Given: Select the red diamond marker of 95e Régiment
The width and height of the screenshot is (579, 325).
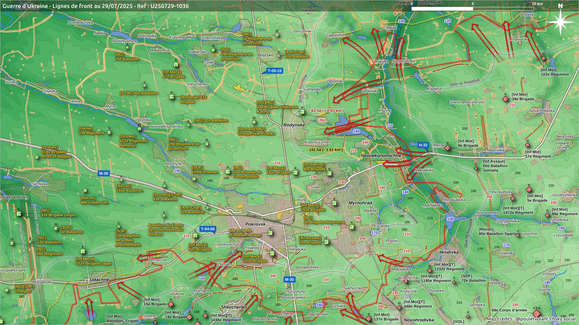Looking at the screenshot, I should 547,215.
